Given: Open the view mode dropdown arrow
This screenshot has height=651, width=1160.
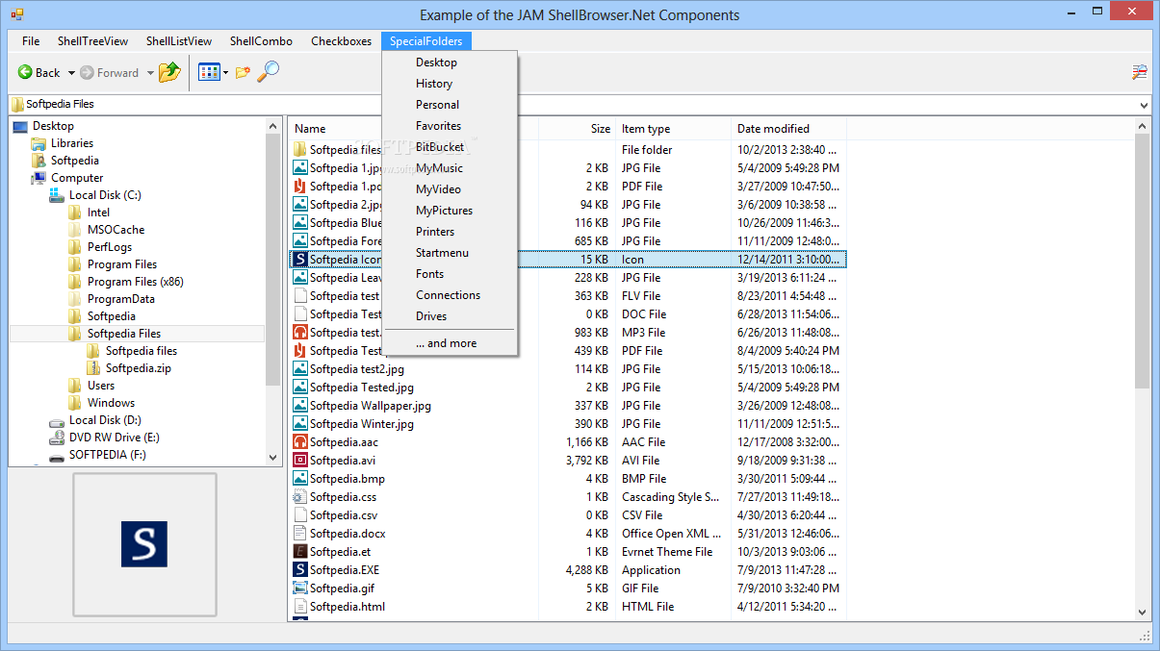Looking at the screenshot, I should click(225, 73).
